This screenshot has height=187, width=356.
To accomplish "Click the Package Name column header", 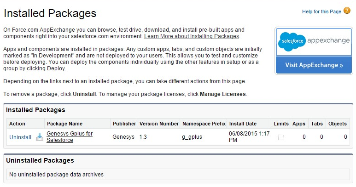I will [65, 124].
